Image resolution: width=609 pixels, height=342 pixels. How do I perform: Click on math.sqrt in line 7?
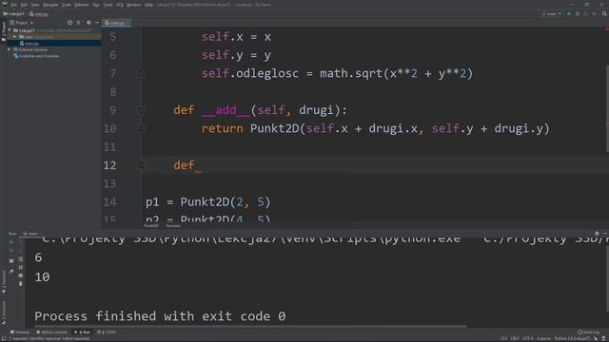point(351,74)
